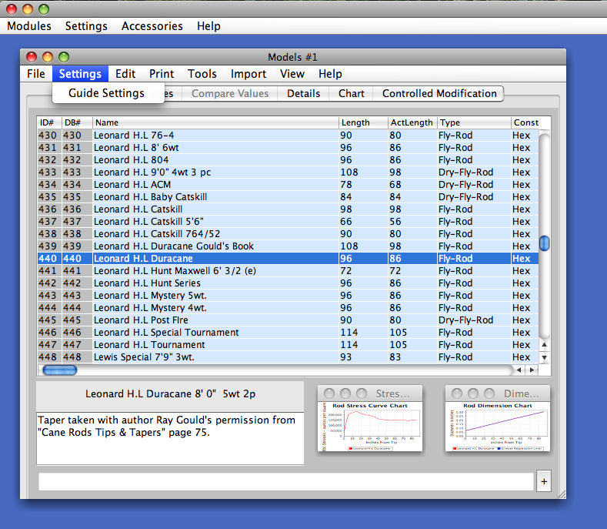This screenshot has height=529, width=607.
Task: Click the rod title Leonard H.L Duracane 8' 0" 5wt 2p
Action: tap(170, 394)
